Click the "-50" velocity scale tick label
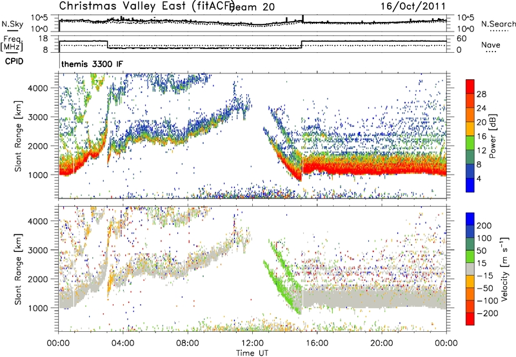516x357 pixels. click(x=485, y=288)
